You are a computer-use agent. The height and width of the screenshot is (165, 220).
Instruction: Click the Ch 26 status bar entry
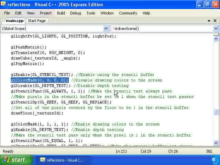(x=173, y=151)
